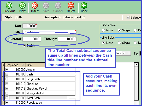142x106 pixels.
Task: Click the Style field BS-02
Action: pos(27,17)
